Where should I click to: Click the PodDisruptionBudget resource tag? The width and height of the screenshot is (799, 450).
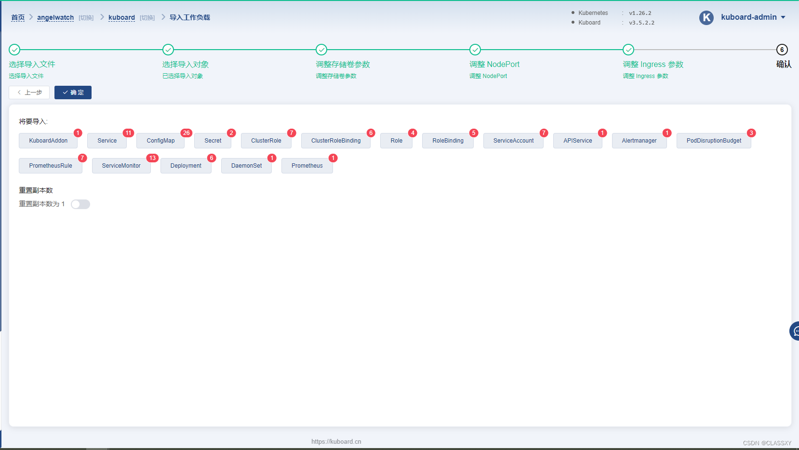click(x=714, y=141)
